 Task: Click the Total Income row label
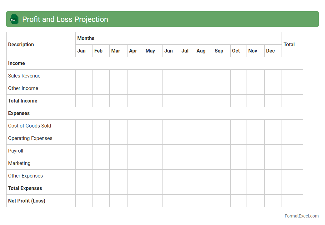[23, 101]
